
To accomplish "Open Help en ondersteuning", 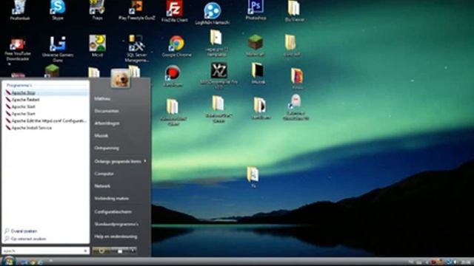I will 116,236.
